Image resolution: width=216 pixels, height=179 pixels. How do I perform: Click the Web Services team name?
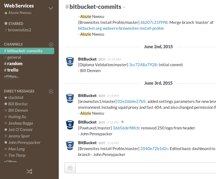point(19,6)
